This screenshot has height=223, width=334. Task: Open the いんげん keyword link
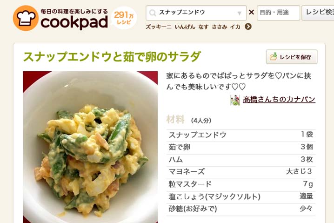tap(185, 27)
